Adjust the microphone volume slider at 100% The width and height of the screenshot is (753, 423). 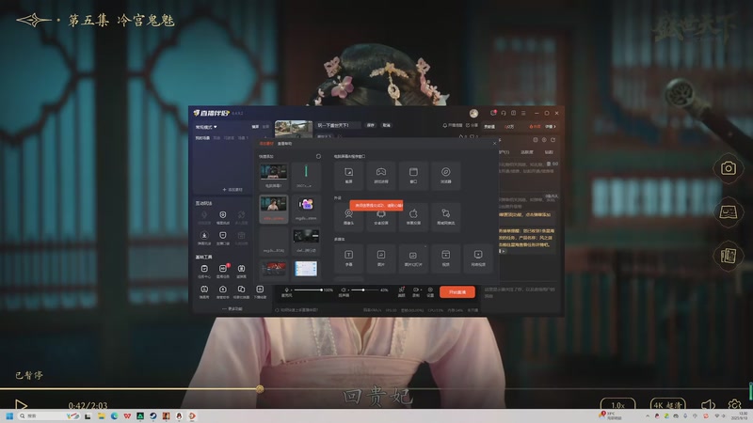(308, 290)
